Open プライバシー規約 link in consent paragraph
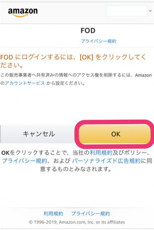154x230 pixels. click(25, 161)
